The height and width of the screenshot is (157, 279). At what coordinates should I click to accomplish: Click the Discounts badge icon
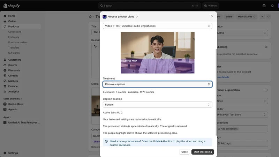(5, 70)
